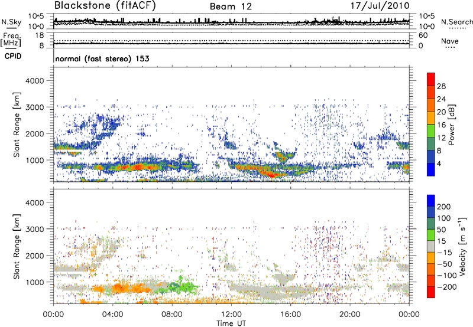Viewport: 473px width, 327px height.
Task: Click the 'N.Search' legend label
Action: pyautogui.click(x=456, y=22)
